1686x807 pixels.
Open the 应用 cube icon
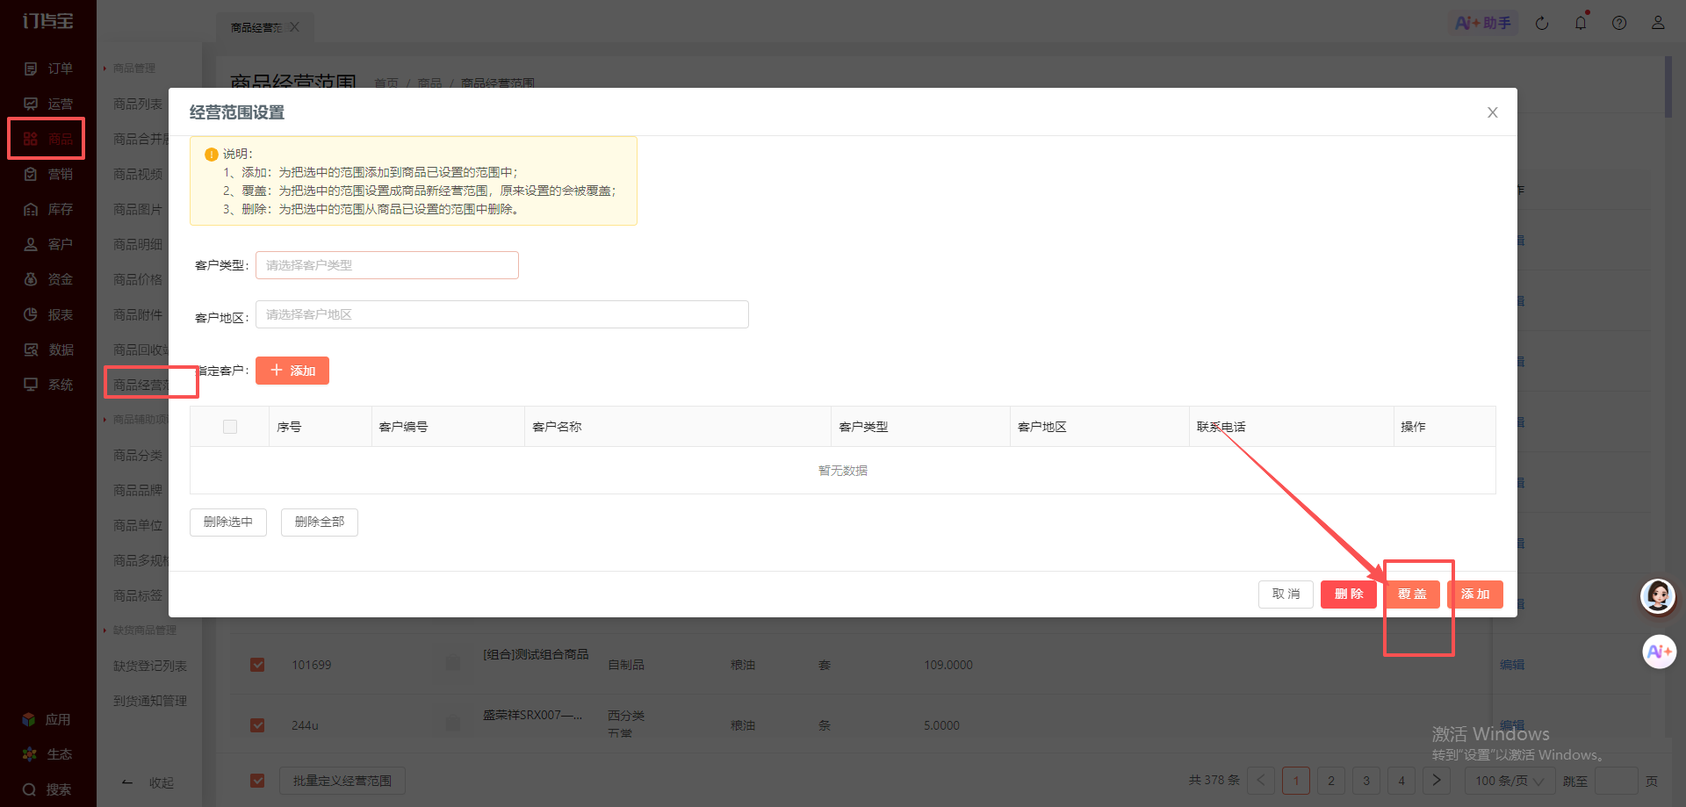[x=29, y=719]
